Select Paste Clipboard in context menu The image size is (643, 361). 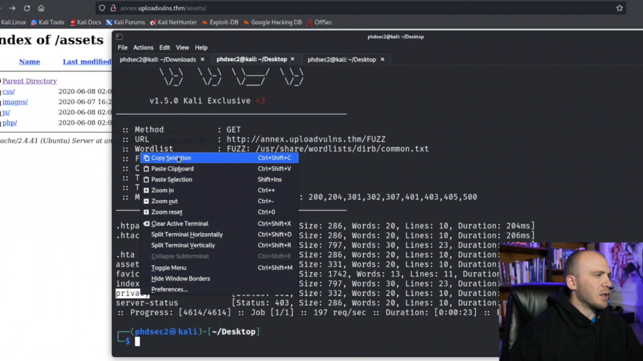coord(172,169)
